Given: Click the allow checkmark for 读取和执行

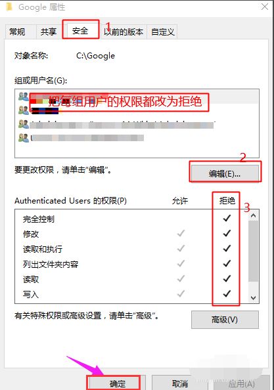Looking at the screenshot, I should click(x=181, y=248).
